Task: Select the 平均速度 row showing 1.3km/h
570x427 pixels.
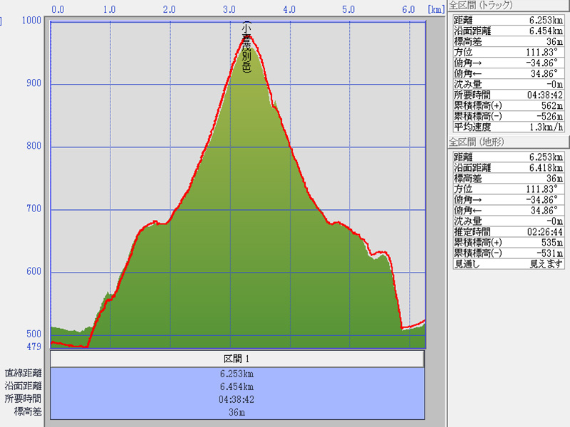Action: pos(509,127)
